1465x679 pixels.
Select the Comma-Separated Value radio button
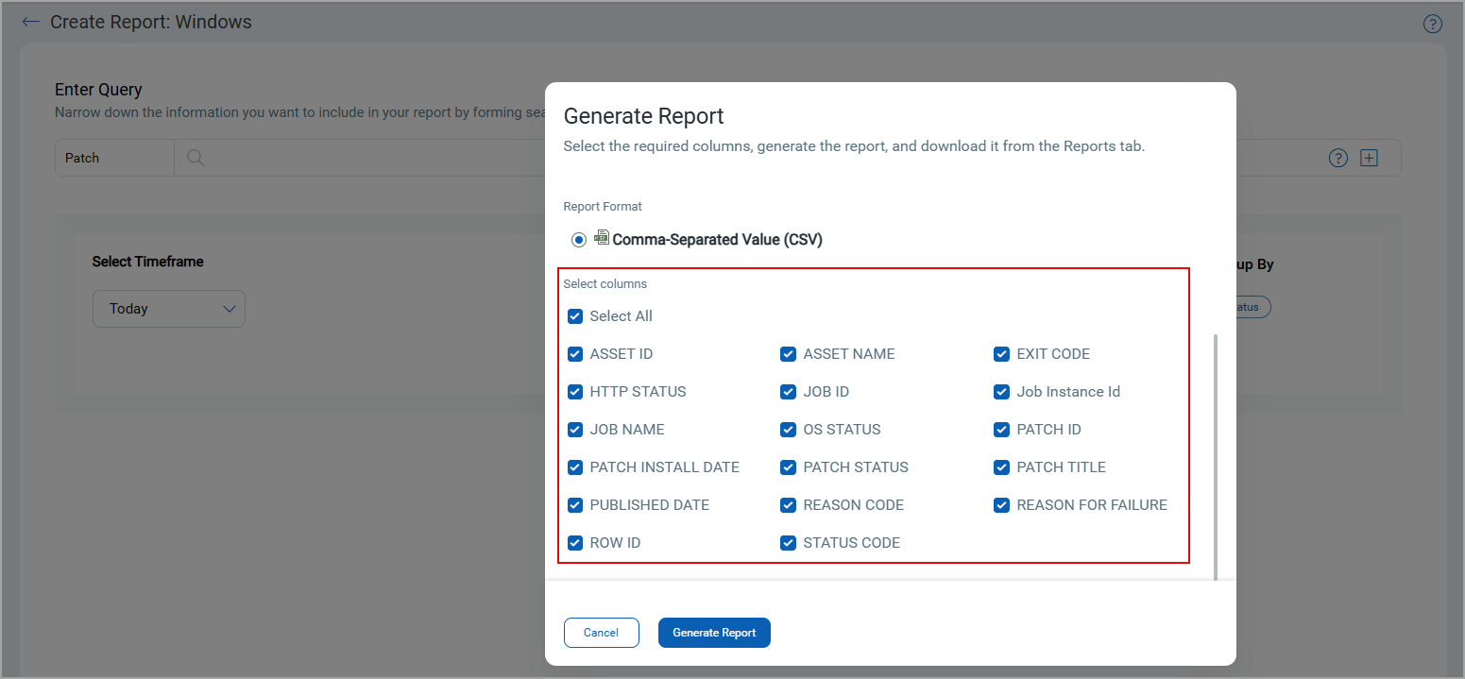click(579, 240)
